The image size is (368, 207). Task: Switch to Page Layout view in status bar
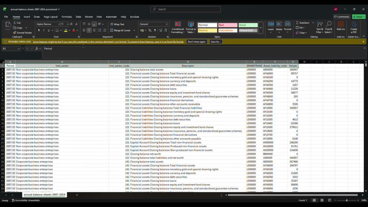(322, 200)
